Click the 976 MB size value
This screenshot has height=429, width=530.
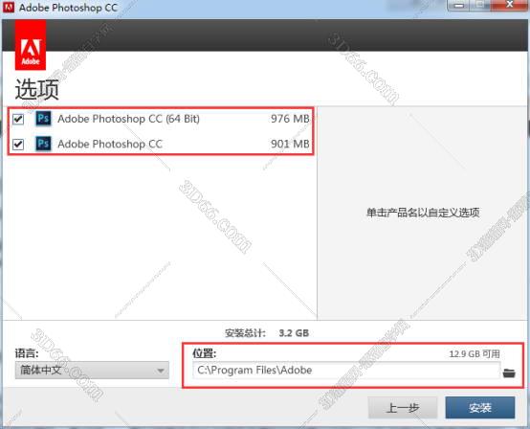[290, 119]
